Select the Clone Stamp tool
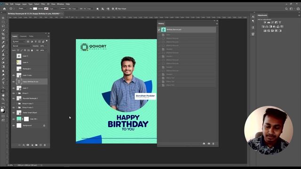 tap(3, 54)
